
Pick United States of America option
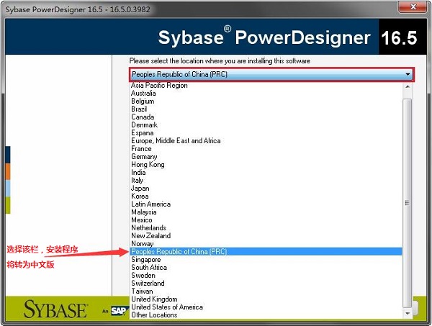166,307
